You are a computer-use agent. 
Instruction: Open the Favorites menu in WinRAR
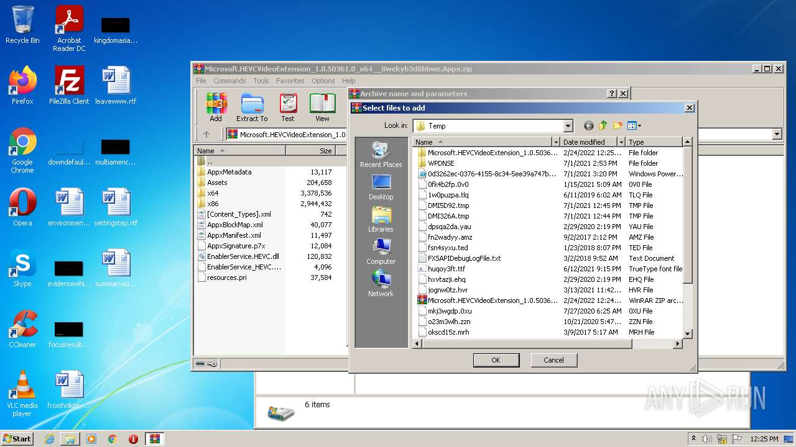(x=290, y=81)
